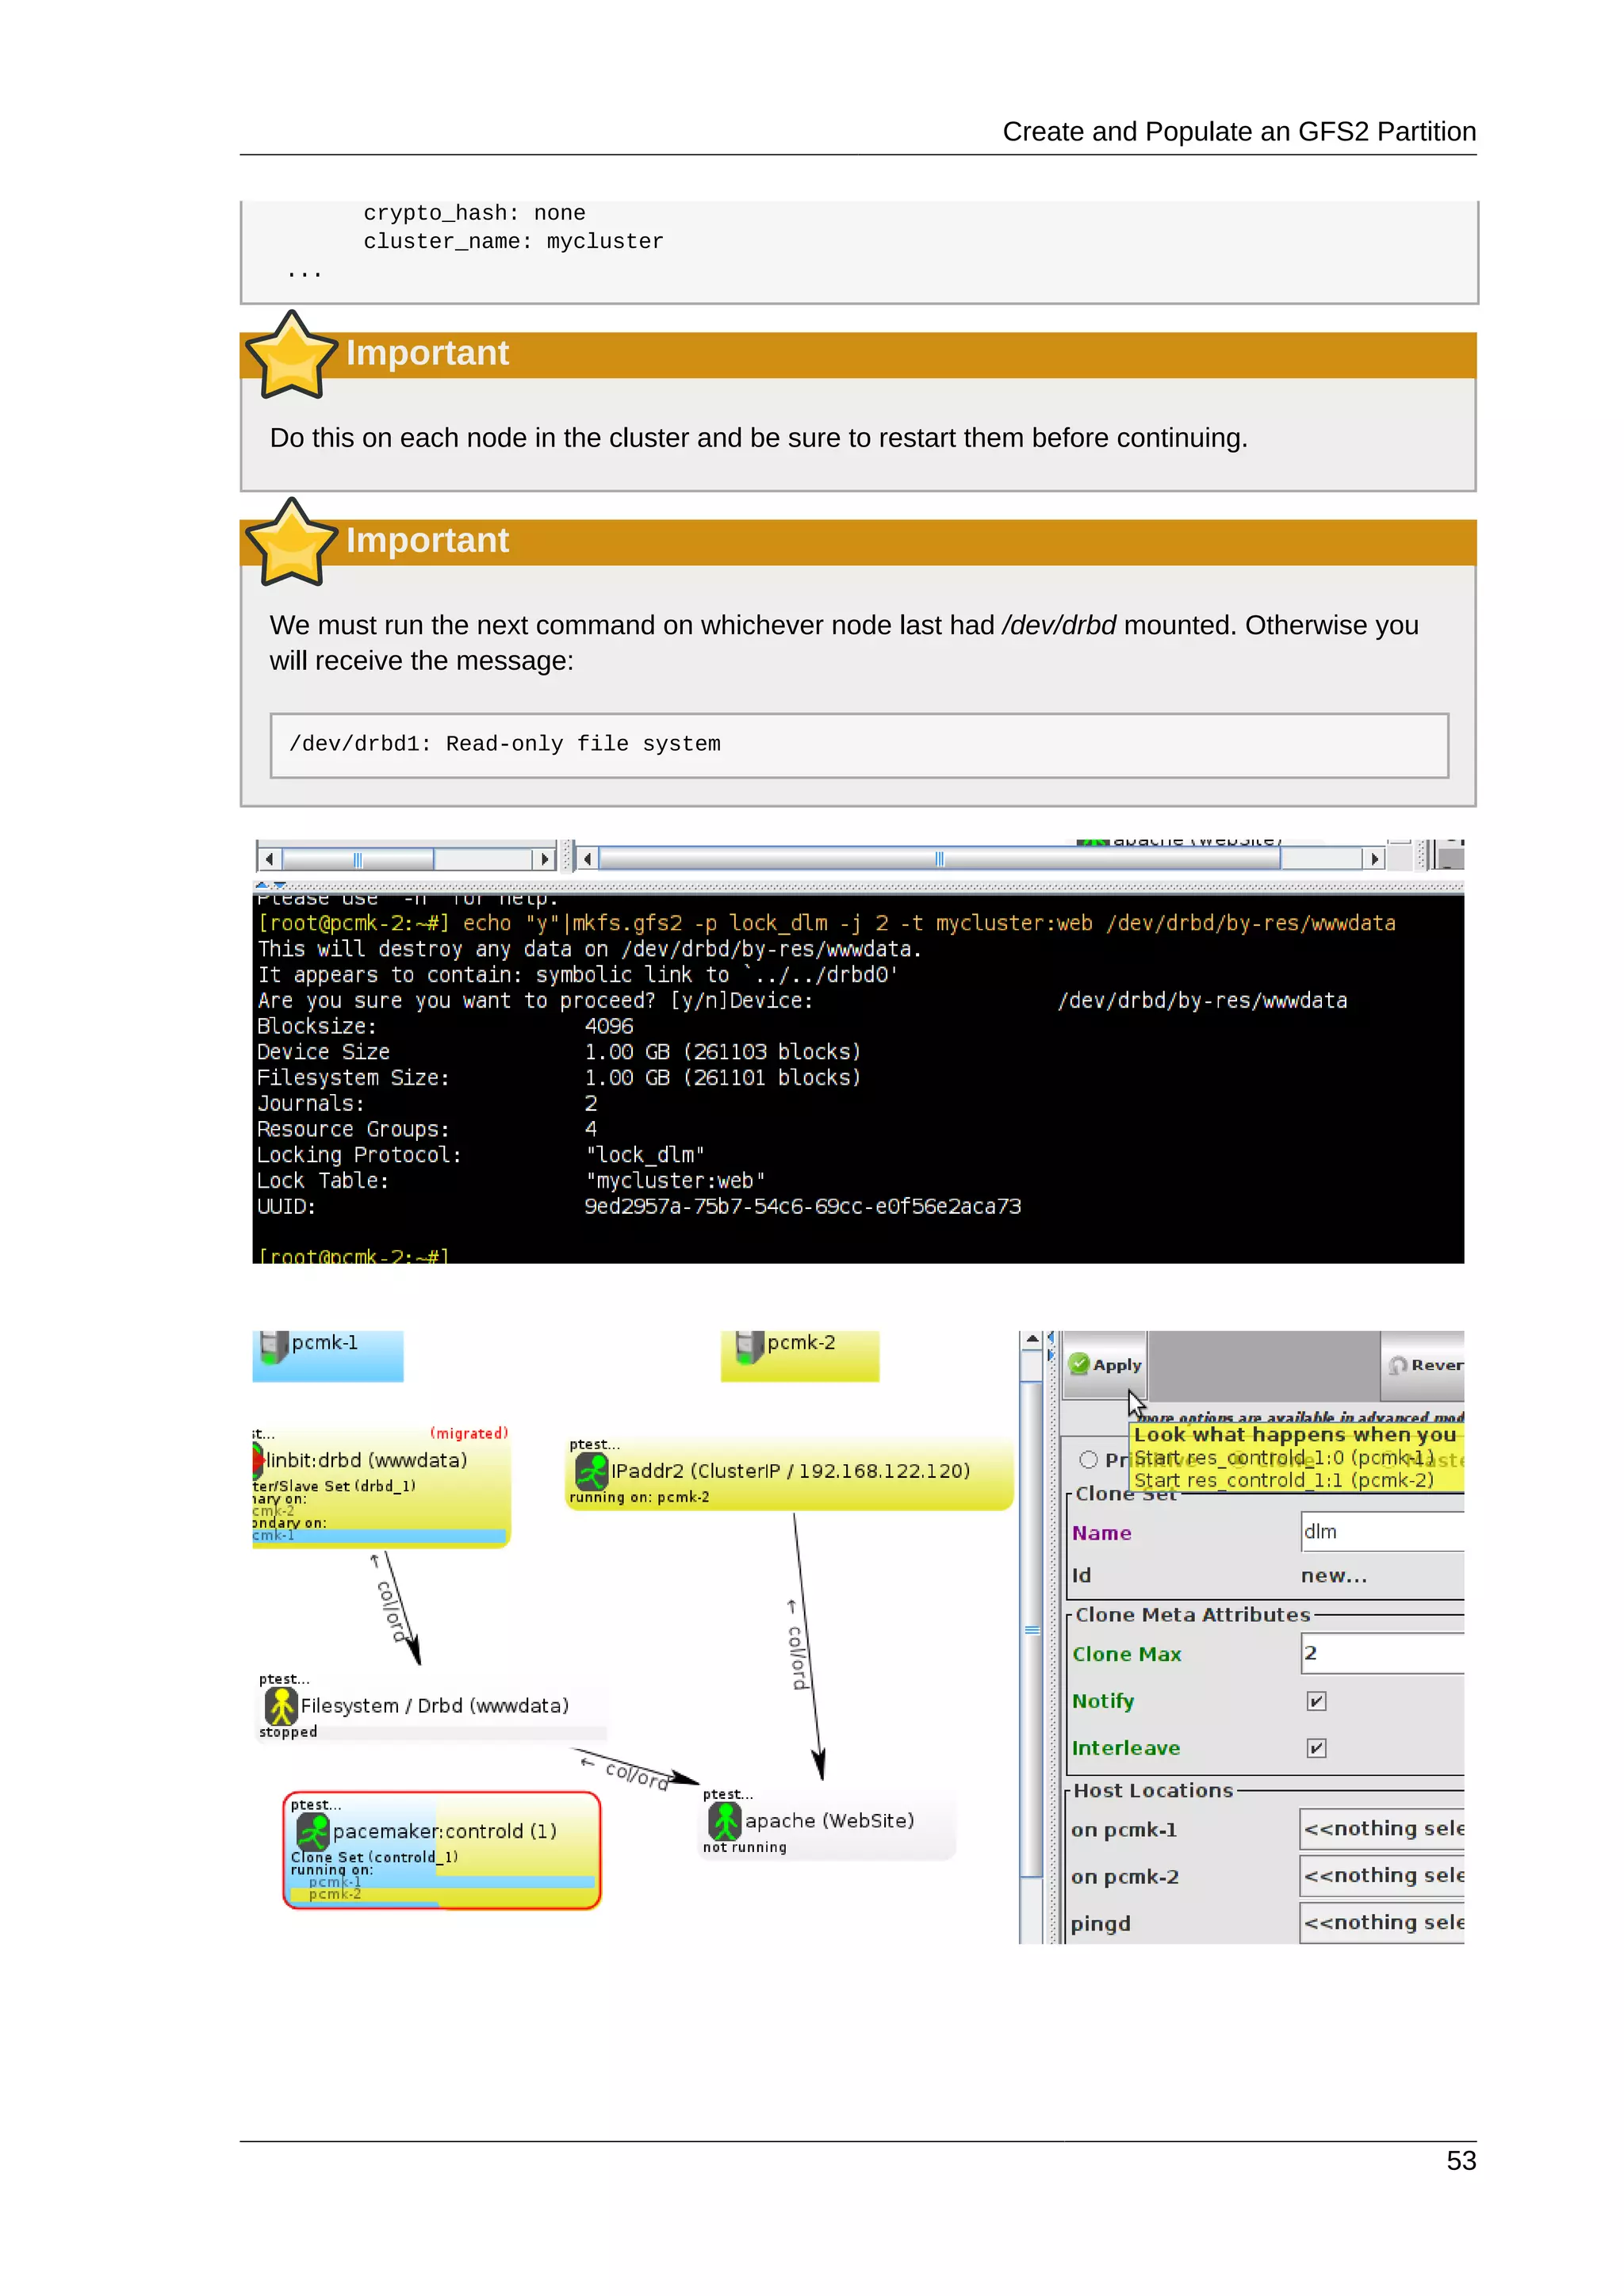
Task: Click the 'new...' Id value
Action: coord(1334,1576)
